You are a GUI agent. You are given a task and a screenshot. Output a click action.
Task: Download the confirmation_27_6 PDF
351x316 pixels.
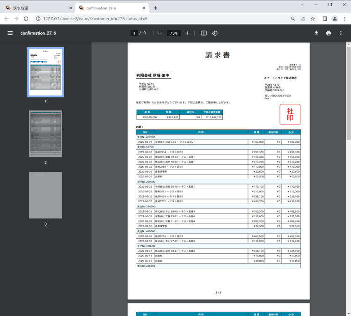(x=316, y=33)
